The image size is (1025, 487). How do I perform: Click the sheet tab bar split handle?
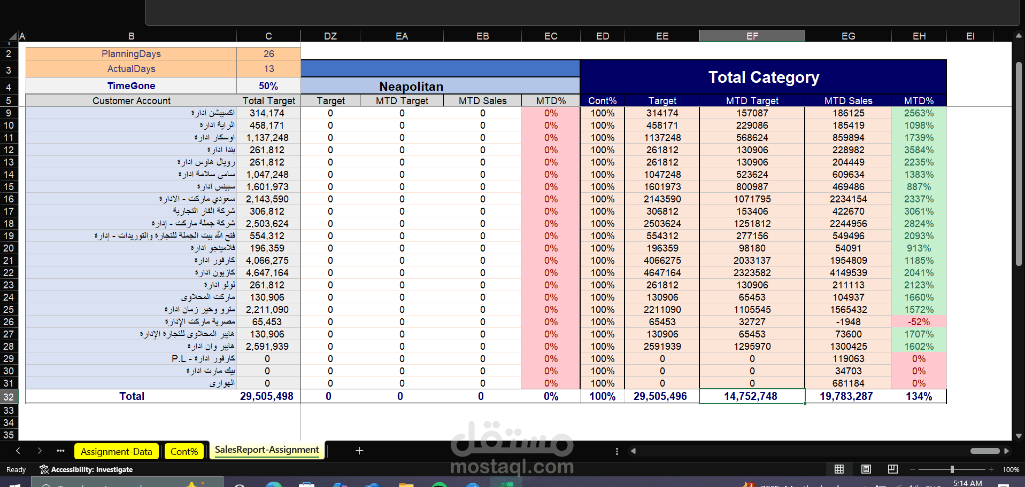click(617, 451)
